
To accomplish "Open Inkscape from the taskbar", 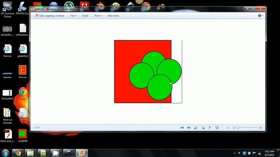I will coord(69,153).
